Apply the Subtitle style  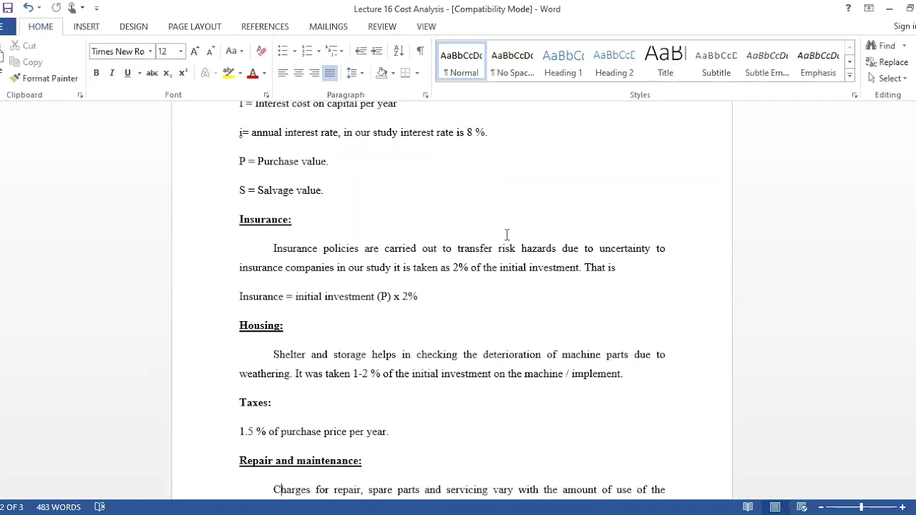pyautogui.click(x=716, y=62)
